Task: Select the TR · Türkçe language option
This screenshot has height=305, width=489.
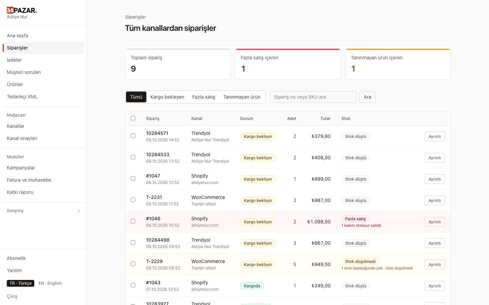Action: [20, 283]
